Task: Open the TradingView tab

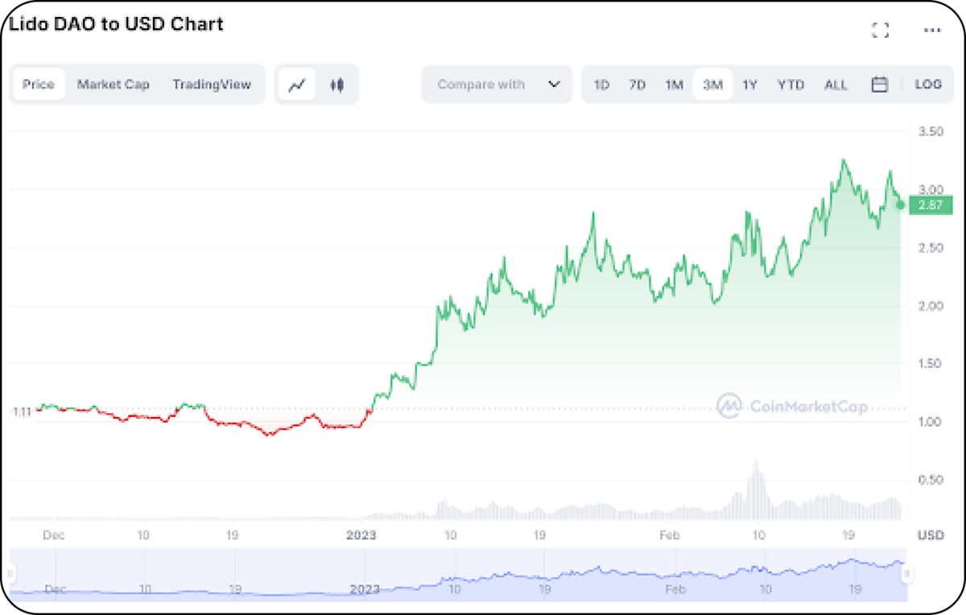Action: point(212,85)
